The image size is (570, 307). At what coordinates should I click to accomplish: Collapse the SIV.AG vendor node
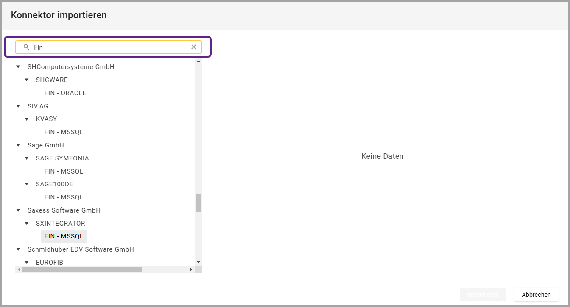coord(18,106)
